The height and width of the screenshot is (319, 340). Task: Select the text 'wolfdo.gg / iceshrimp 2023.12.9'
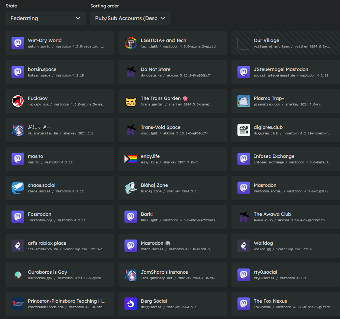[282, 249]
